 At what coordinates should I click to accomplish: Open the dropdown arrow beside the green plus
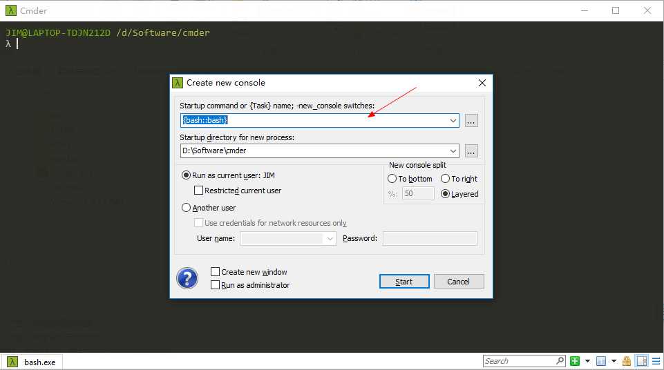[x=587, y=361]
